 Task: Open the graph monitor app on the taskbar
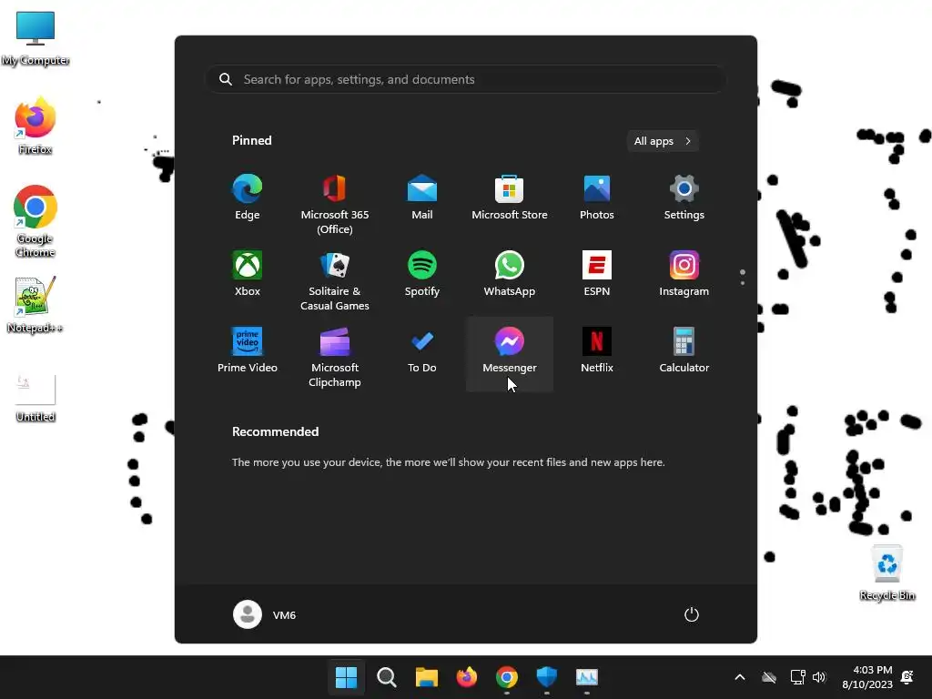click(587, 677)
